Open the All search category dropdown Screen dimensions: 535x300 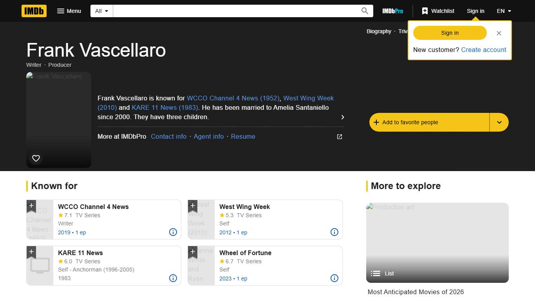[x=101, y=11]
